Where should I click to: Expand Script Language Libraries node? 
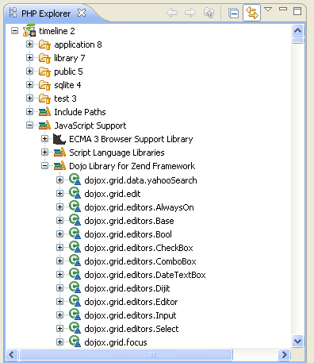[x=44, y=153]
